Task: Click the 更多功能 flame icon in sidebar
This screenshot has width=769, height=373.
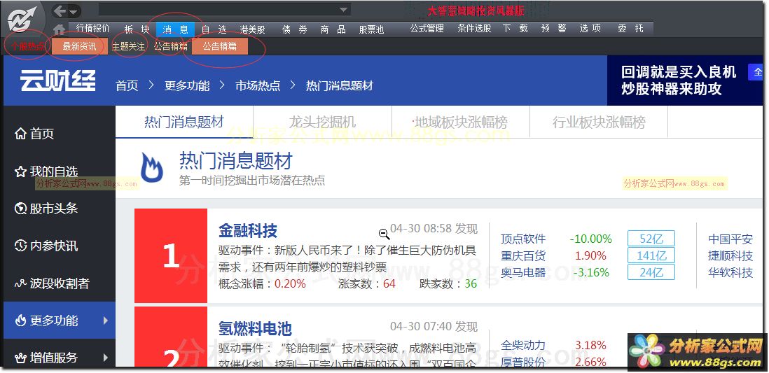Action: pos(20,321)
